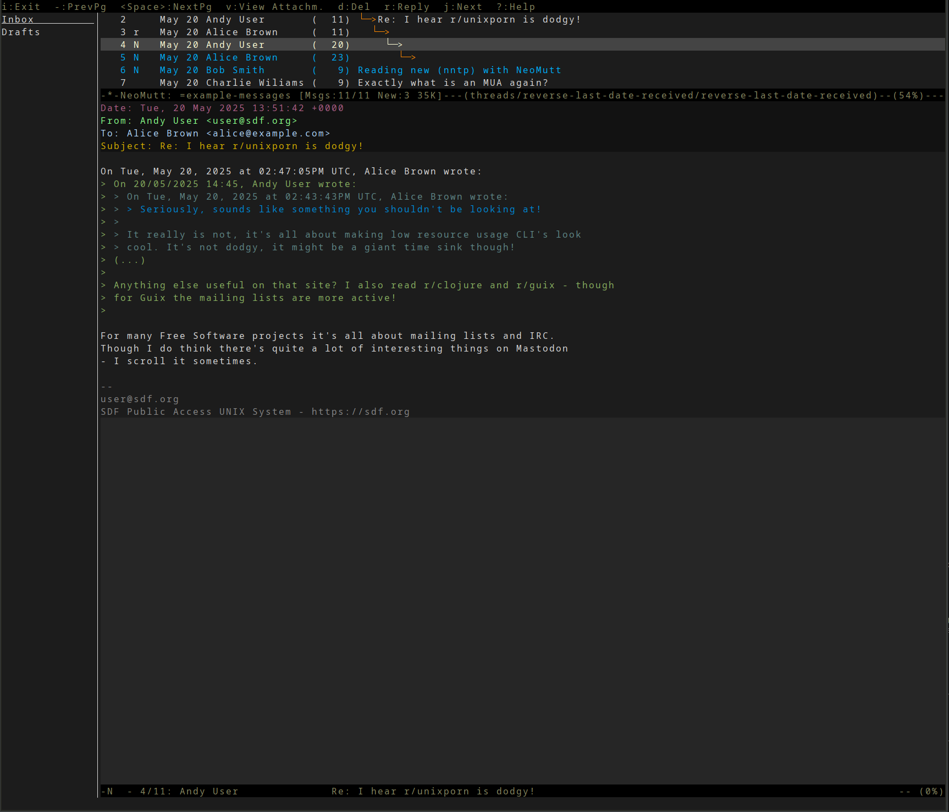The width and height of the screenshot is (949, 812).
Task: Click the To address <alice@example.com>
Action: (x=268, y=133)
